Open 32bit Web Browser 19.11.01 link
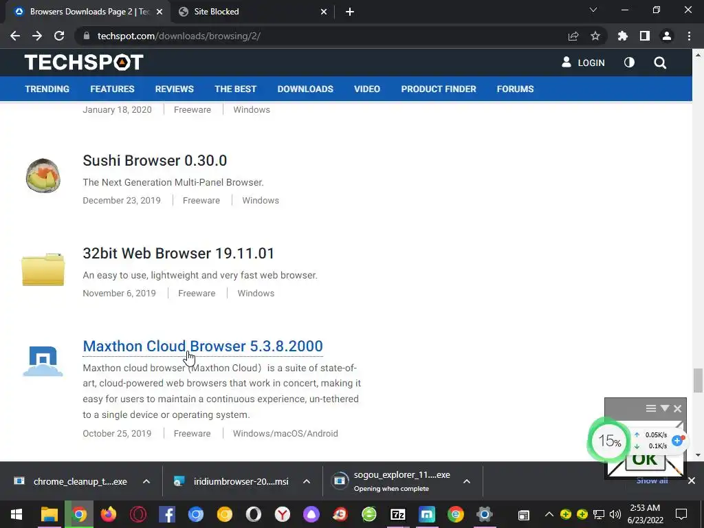Viewport: 704px width, 528px height. [179, 253]
